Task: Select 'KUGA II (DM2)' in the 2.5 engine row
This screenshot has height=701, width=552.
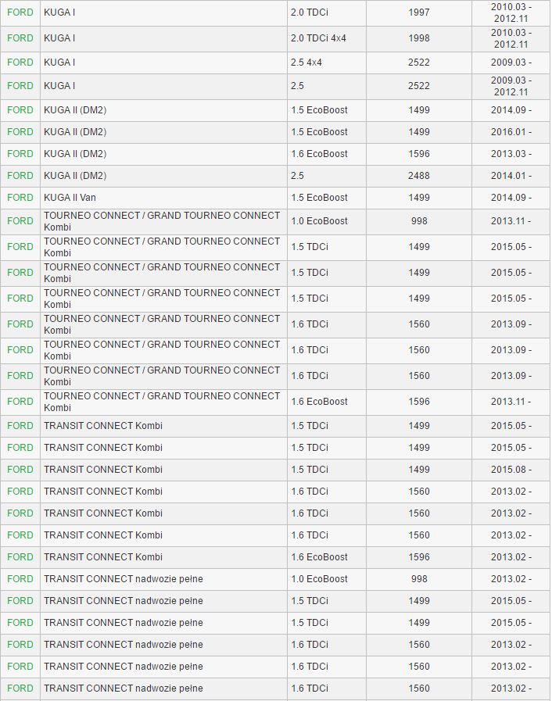Action: 75,176
